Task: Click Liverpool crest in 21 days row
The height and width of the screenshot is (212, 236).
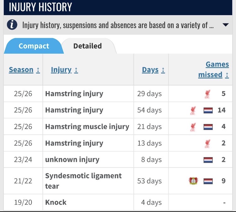Action: (193, 127)
